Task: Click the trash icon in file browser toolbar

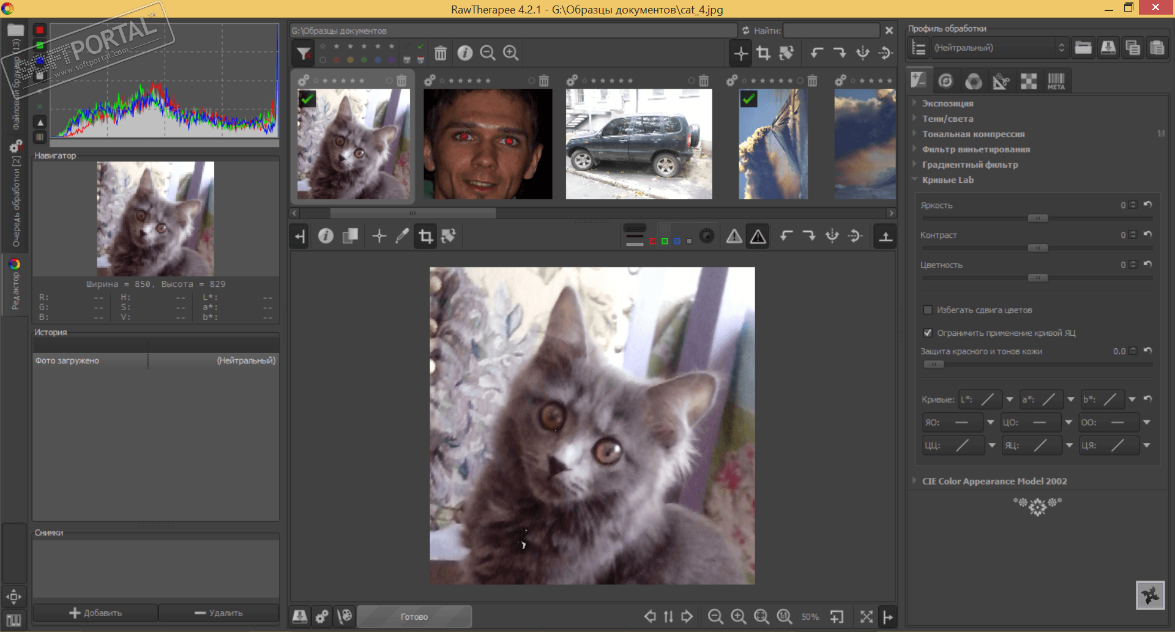Action: click(x=440, y=53)
